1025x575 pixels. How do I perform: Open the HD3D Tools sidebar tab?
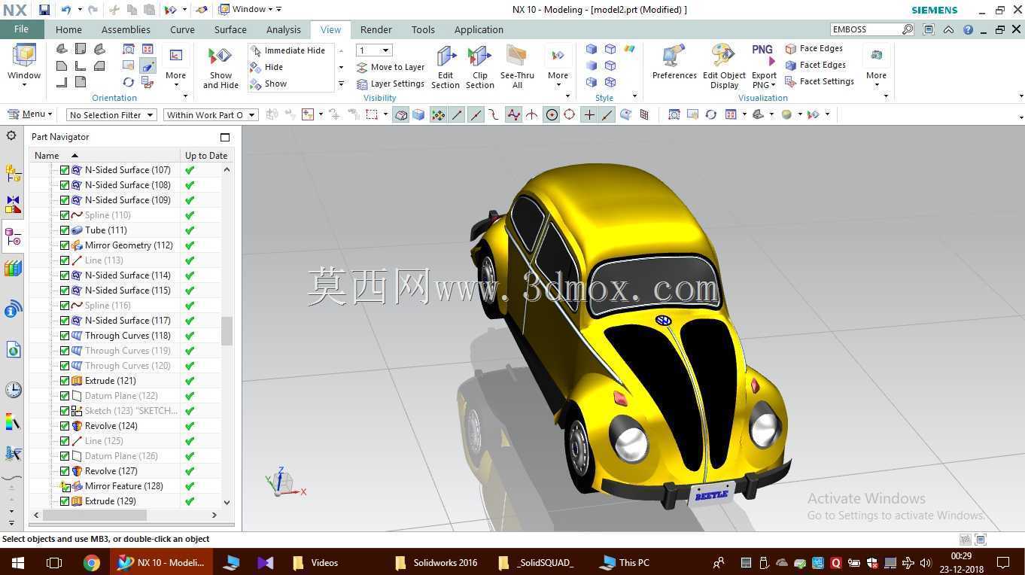coord(13,309)
